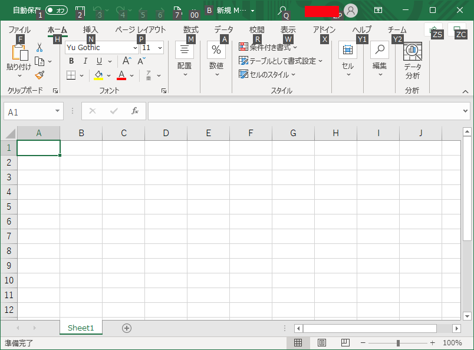Add a new sheet with plus button
Image resolution: width=474 pixels, height=350 pixels.
coord(127,328)
